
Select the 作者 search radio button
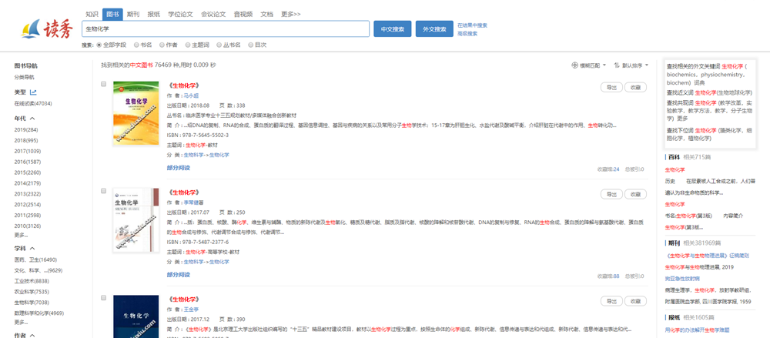point(162,45)
